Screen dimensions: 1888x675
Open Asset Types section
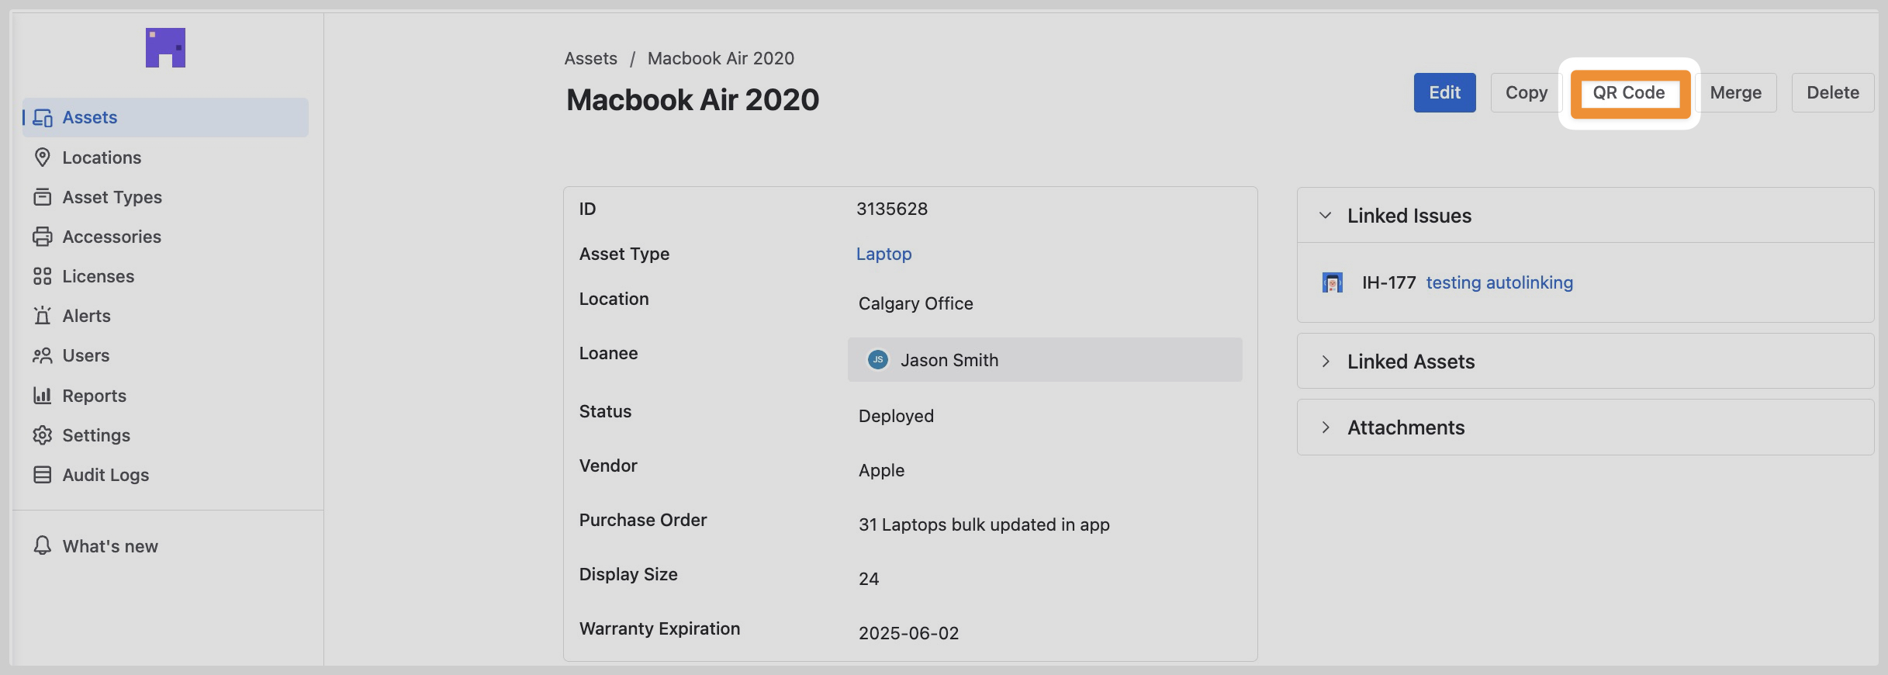click(165, 197)
